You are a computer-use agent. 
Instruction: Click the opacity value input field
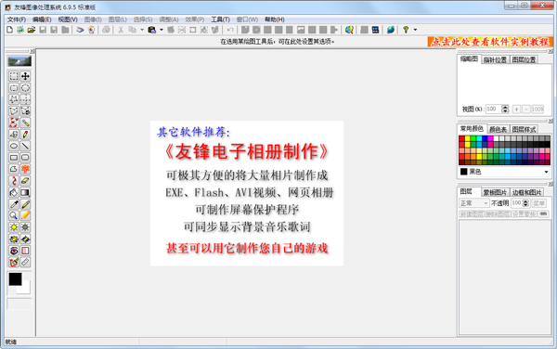516,203
